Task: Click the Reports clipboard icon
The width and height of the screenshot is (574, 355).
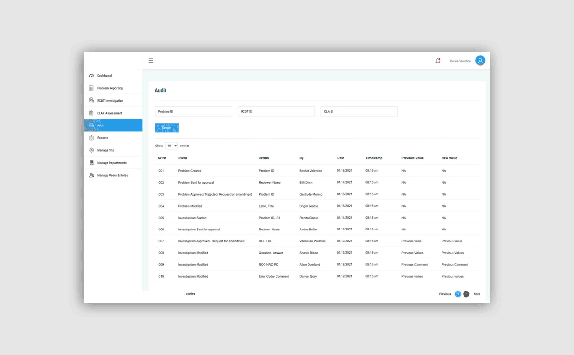Action: [x=91, y=138]
